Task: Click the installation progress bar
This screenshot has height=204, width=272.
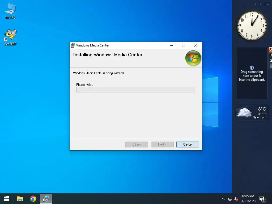Action: [x=136, y=90]
